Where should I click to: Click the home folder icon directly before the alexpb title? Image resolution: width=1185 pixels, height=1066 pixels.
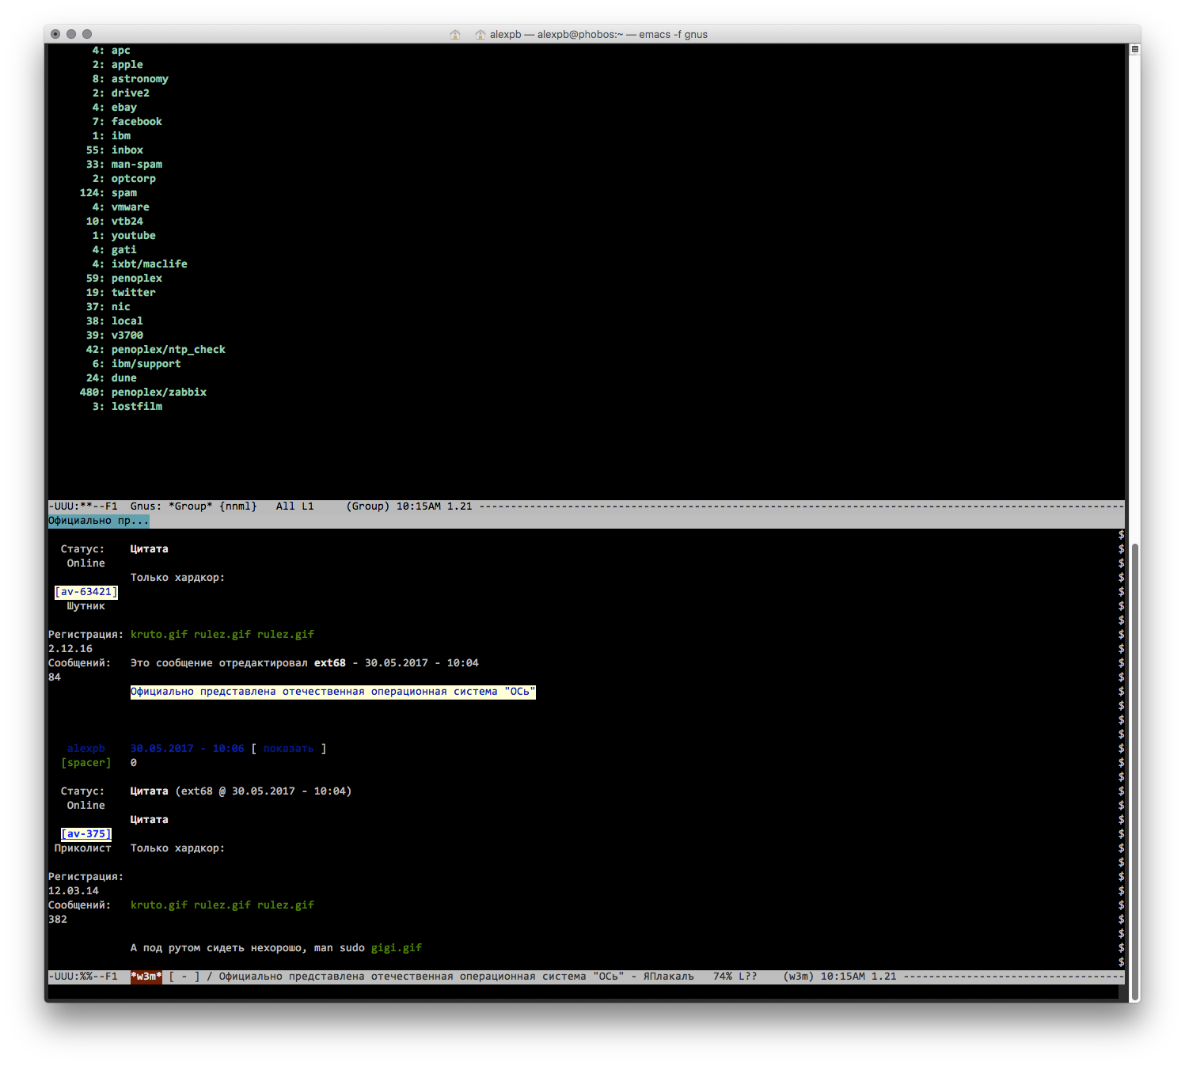[480, 34]
